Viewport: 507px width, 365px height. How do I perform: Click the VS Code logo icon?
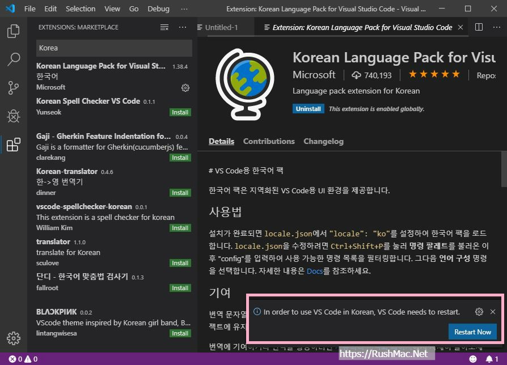[x=10, y=9]
